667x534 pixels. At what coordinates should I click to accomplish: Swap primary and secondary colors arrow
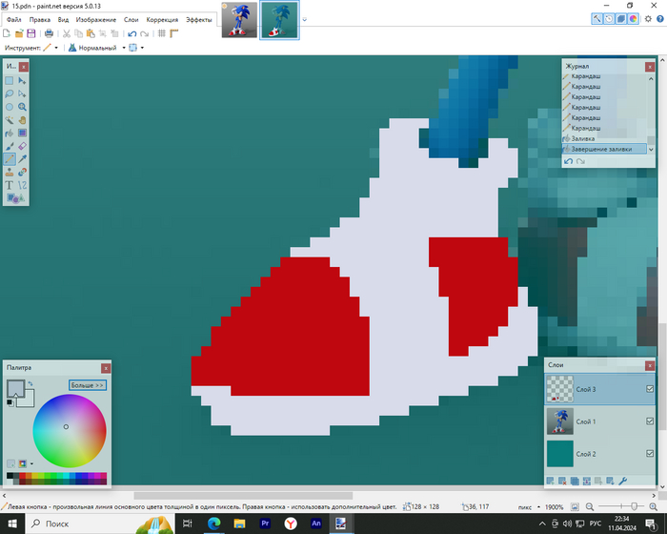coord(30,383)
